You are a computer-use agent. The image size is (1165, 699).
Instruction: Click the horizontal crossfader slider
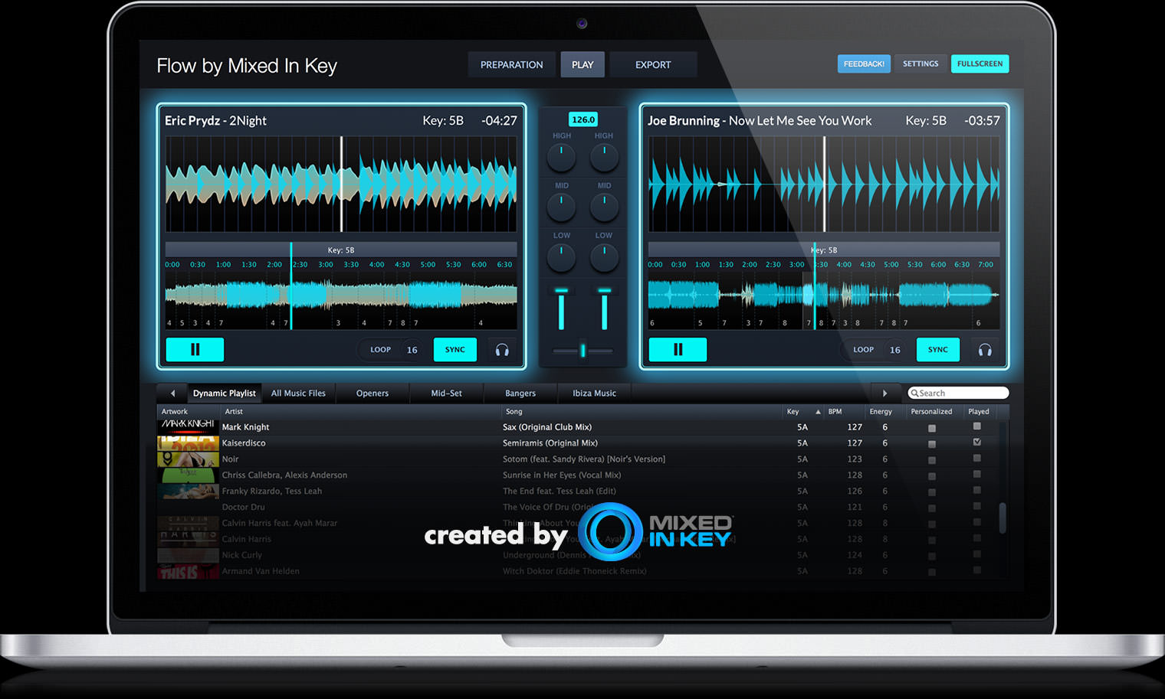click(582, 351)
